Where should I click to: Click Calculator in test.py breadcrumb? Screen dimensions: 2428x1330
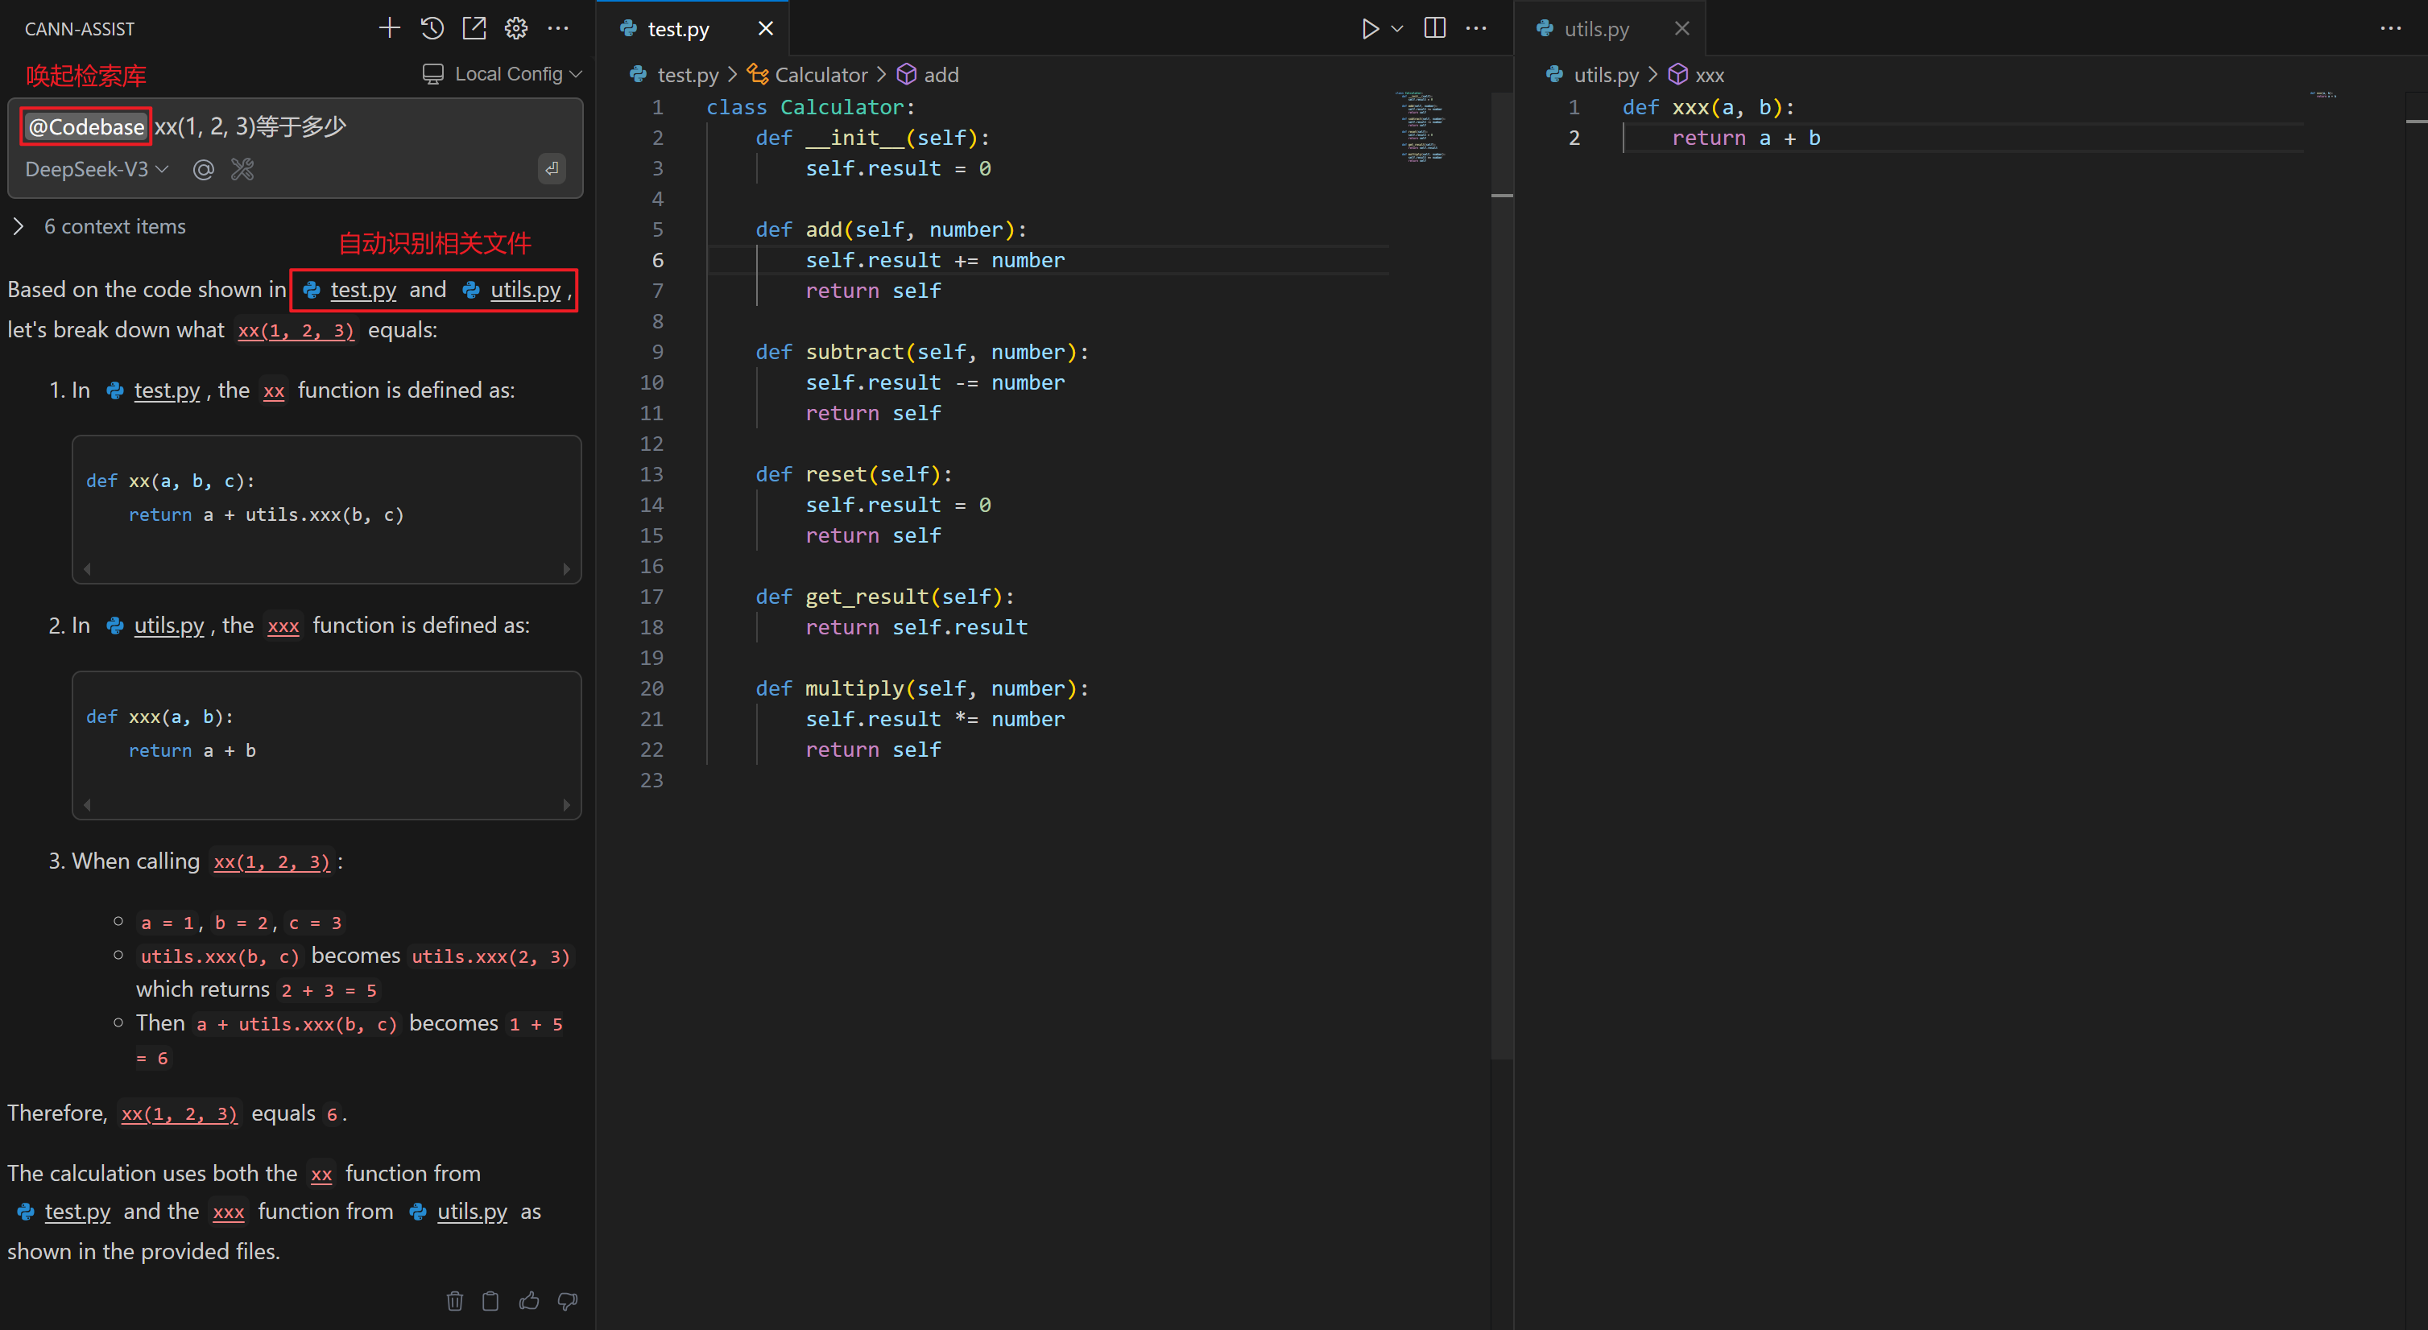[820, 74]
